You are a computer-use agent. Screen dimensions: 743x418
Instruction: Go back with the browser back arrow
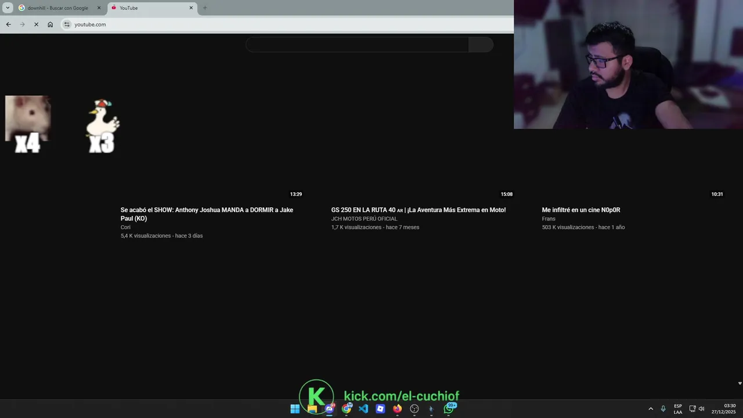(8, 24)
